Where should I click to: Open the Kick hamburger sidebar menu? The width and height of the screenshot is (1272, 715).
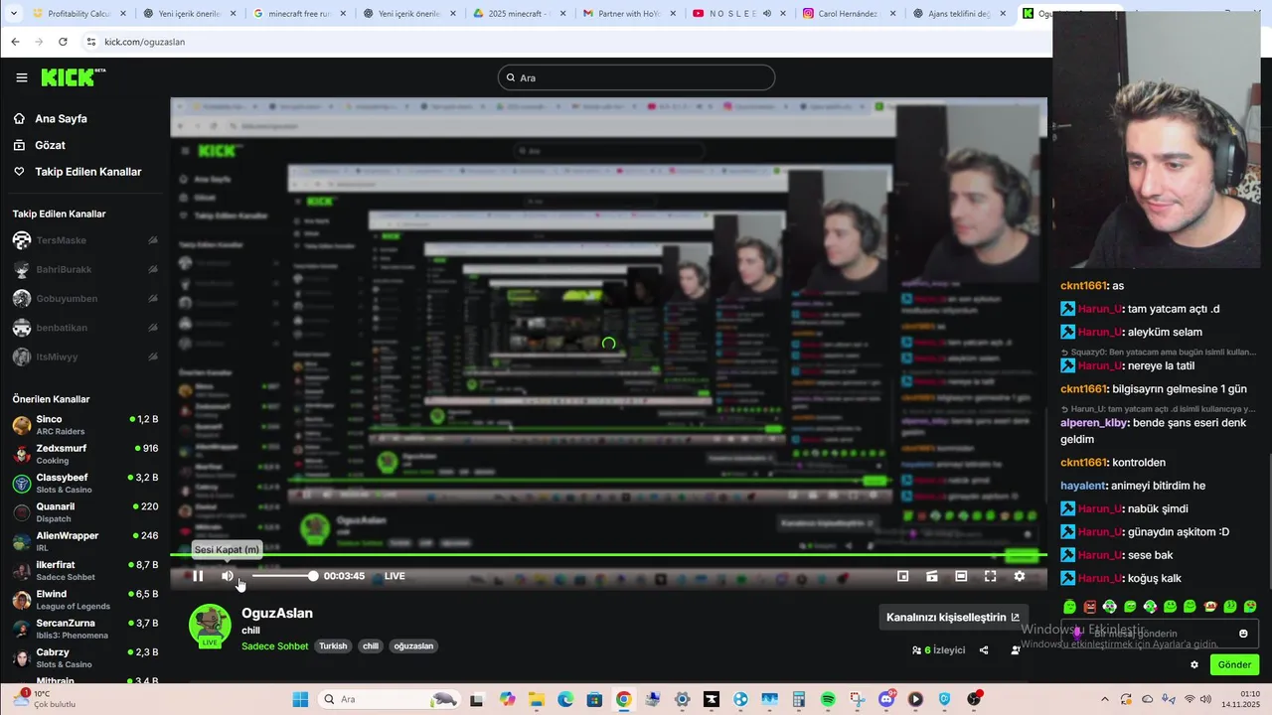pos(22,77)
